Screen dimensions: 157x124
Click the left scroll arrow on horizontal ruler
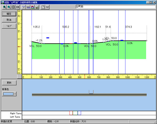(23, 77)
